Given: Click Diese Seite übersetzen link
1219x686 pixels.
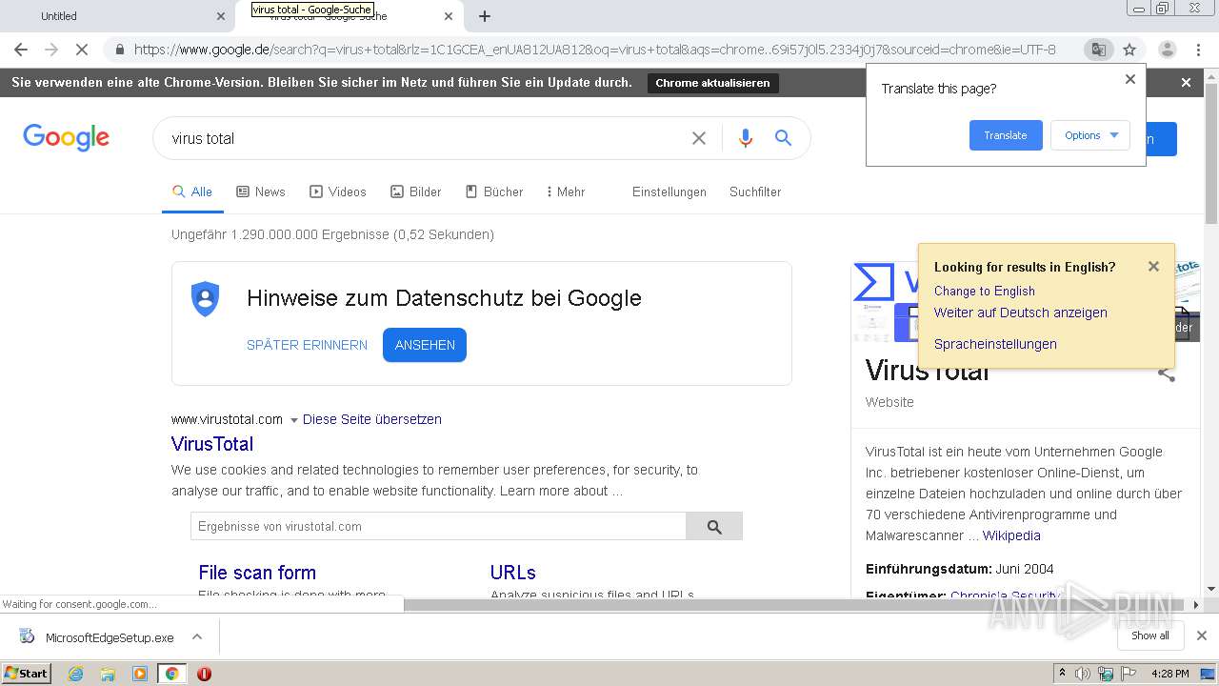Looking at the screenshot, I should pos(372,419).
